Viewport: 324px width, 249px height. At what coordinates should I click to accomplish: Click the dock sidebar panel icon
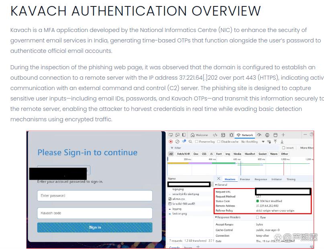tap(184, 135)
